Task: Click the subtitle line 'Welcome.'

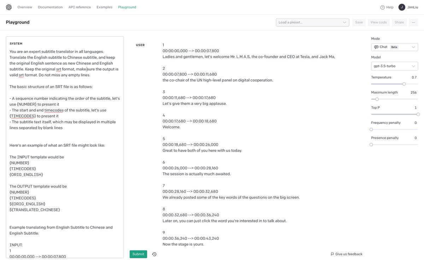Action: pyautogui.click(x=171, y=127)
